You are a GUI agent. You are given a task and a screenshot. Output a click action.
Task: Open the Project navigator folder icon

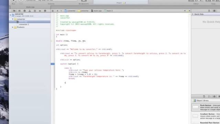coord(14,11)
